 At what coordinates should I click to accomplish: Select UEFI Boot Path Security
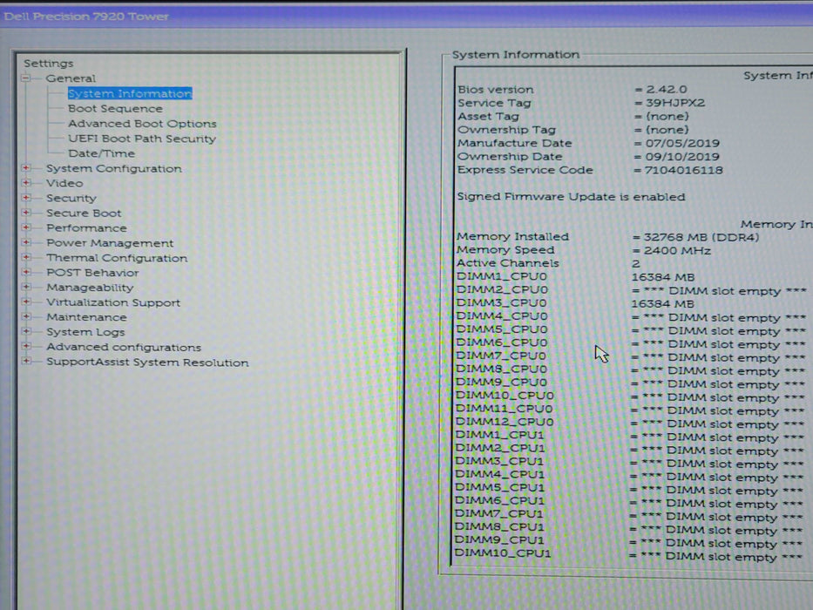(x=141, y=139)
